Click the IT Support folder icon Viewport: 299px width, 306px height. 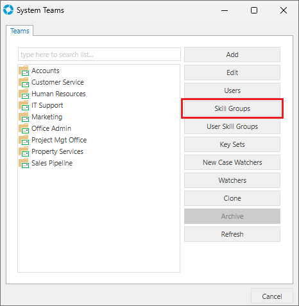24,105
